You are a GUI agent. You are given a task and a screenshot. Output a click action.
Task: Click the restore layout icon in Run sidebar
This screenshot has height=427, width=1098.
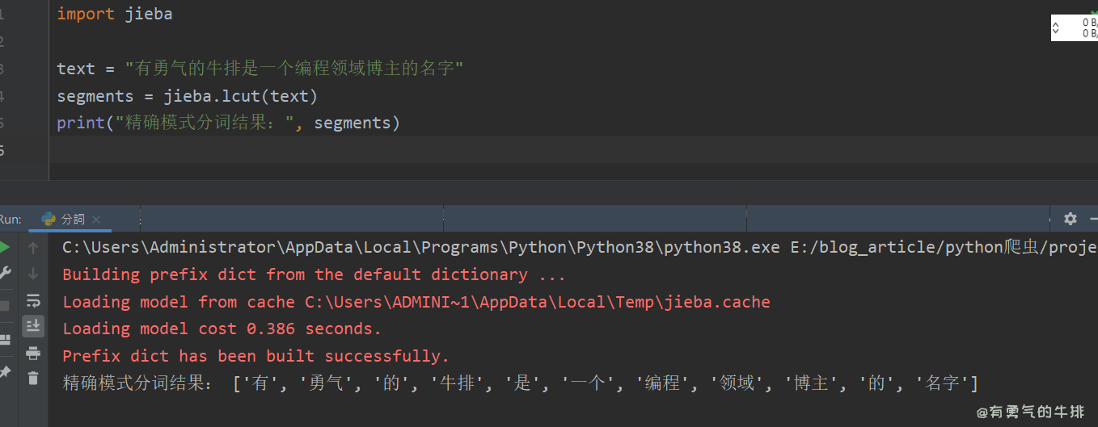click(5, 340)
